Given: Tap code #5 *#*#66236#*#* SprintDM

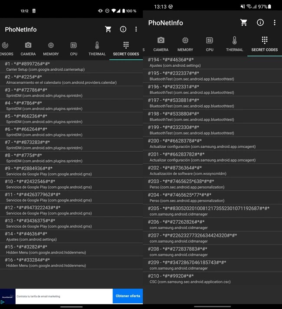Looking at the screenshot, I should click(72, 119).
